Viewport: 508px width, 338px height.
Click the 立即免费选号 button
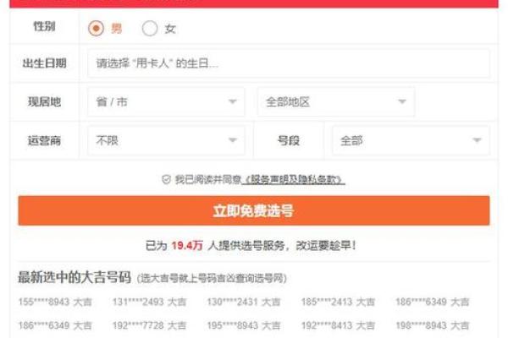click(254, 210)
